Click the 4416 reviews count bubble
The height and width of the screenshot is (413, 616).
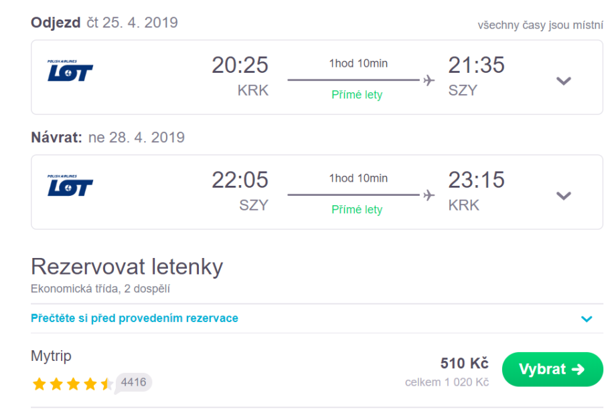point(134,382)
